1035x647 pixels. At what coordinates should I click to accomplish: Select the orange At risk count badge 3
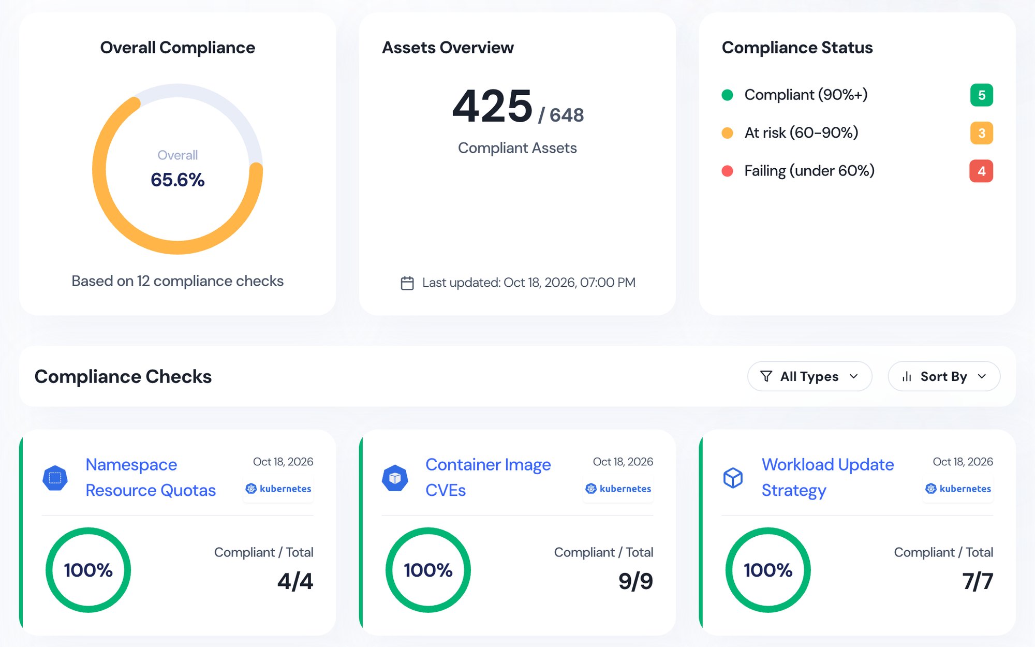point(981,133)
